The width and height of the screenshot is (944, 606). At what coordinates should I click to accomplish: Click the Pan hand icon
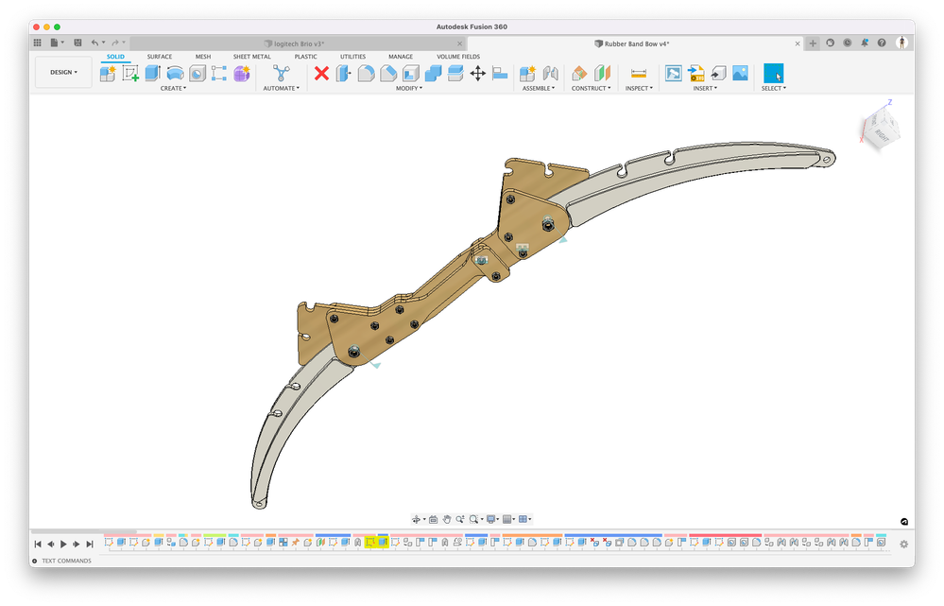(x=447, y=519)
